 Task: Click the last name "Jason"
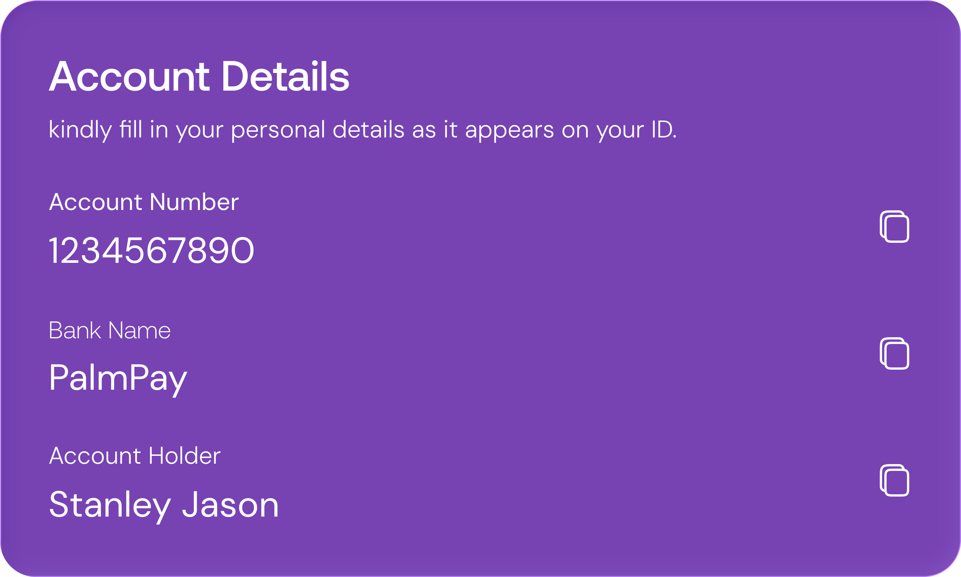point(230,504)
